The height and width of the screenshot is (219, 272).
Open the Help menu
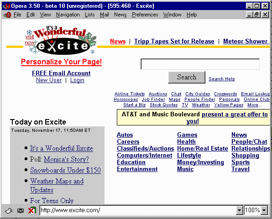[x=192, y=15]
